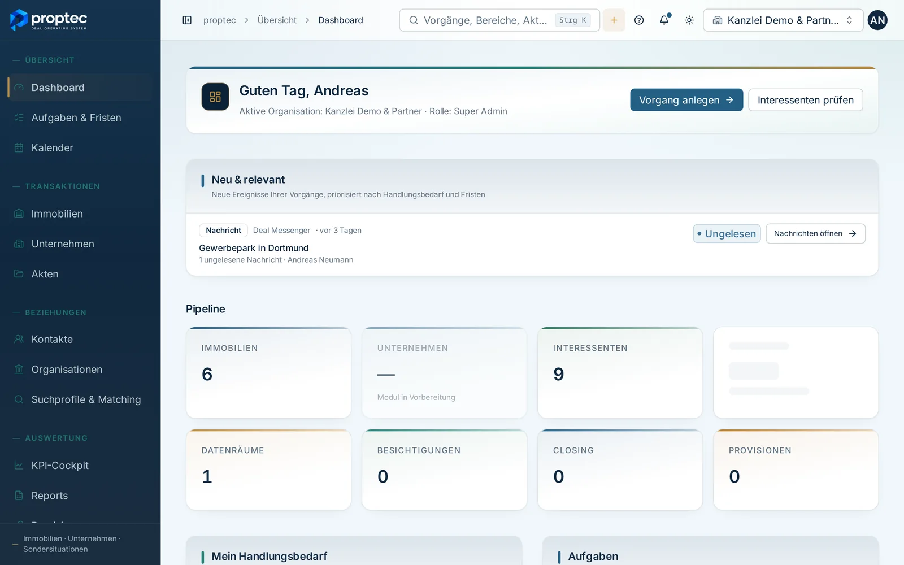The image size is (904, 565).
Task: Click the Übersicht breadcrumb link
Action: 277,20
